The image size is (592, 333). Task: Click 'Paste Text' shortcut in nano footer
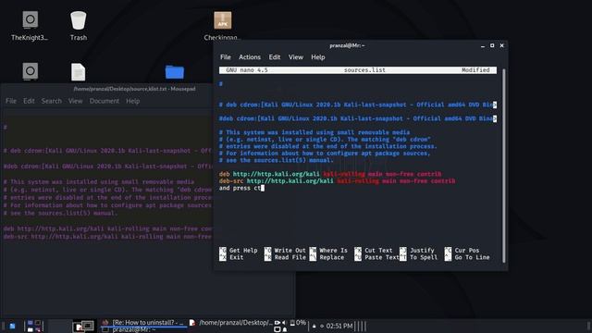coord(376,257)
